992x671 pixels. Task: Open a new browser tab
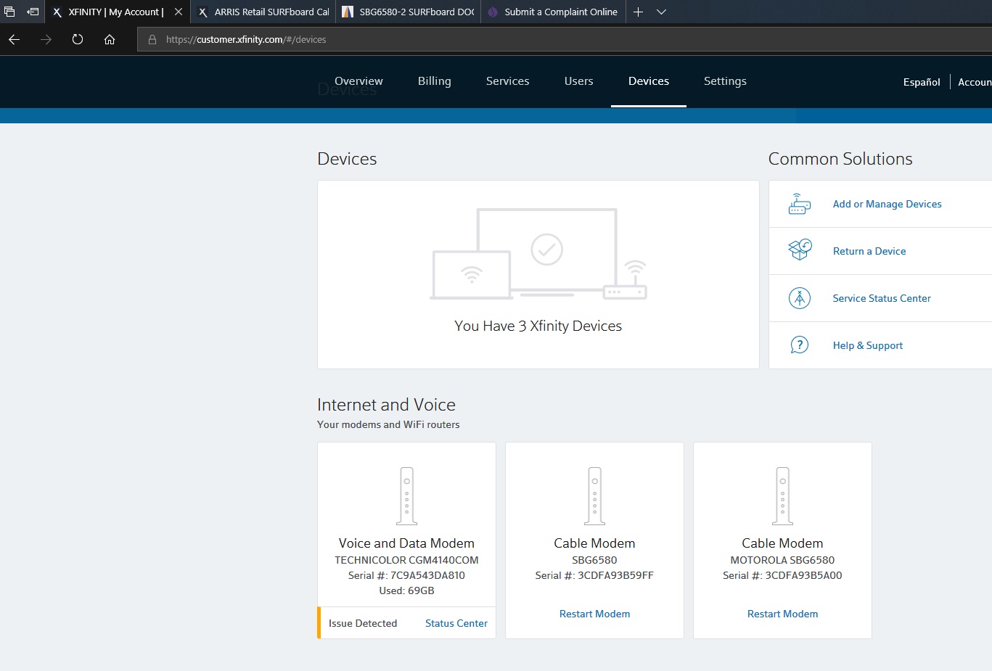coord(638,12)
